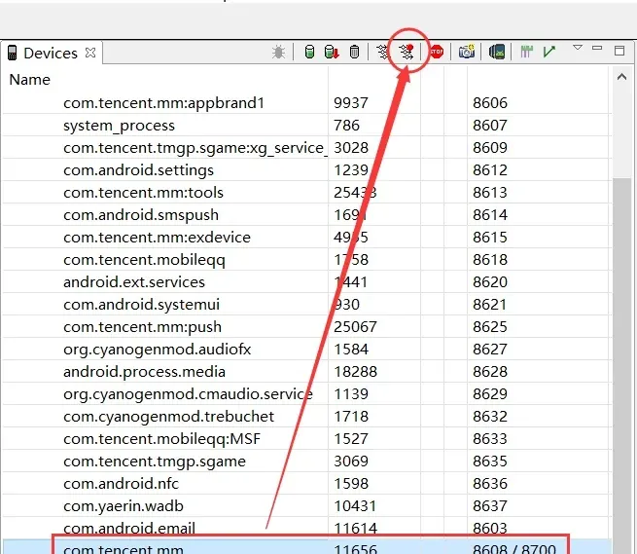Click the Screen Capture camera icon
This screenshot has height=554, width=637.
(467, 52)
